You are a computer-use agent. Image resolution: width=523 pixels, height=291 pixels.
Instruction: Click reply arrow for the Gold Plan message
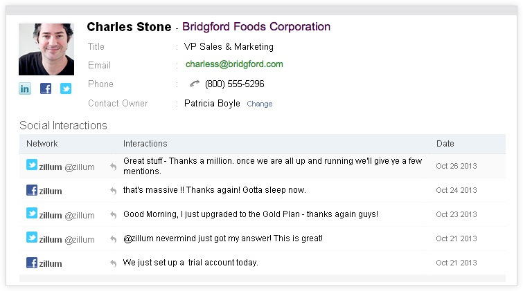pos(113,215)
